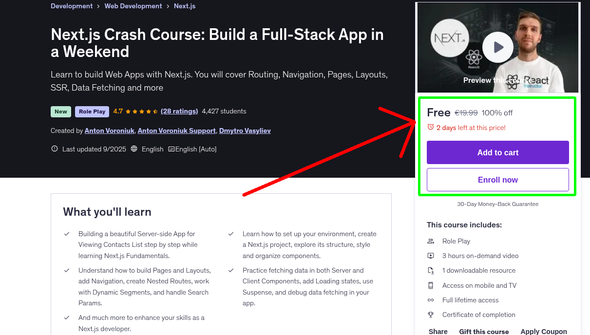The image size is (590, 335).
Task: Click 'Certificate of completion' text
Action: coord(479,315)
